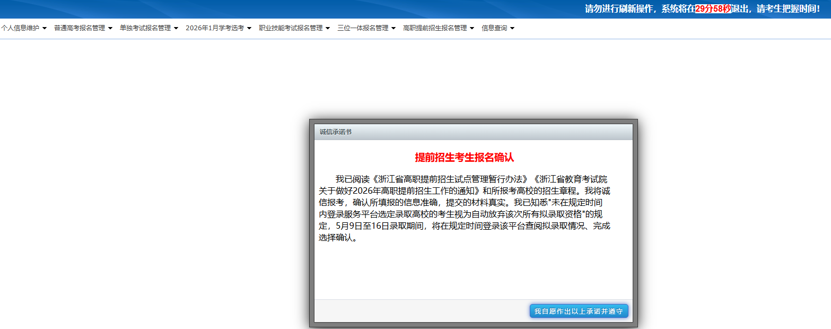Open the 信息查询 menu

coord(494,28)
